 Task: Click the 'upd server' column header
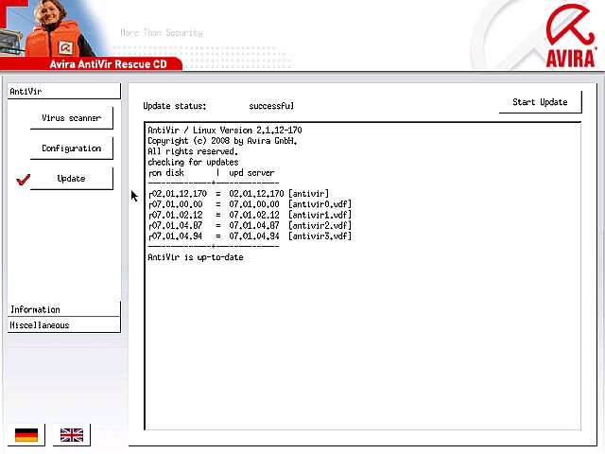pyautogui.click(x=251, y=173)
